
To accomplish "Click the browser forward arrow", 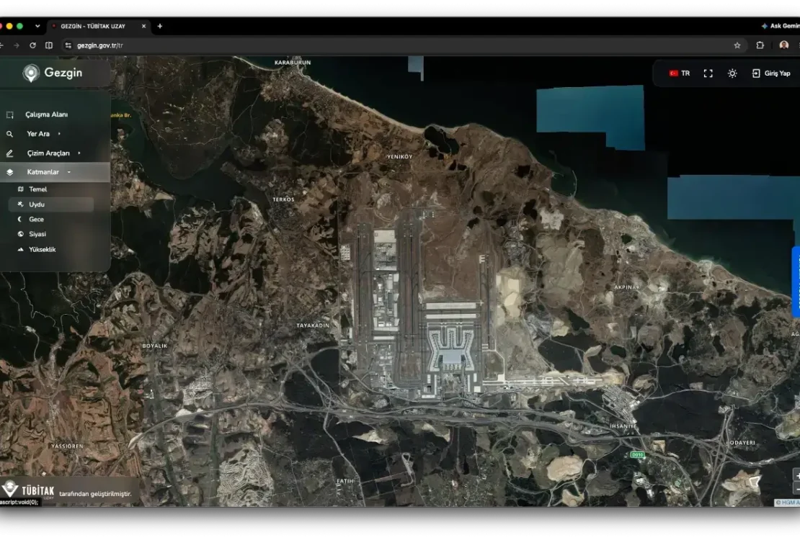I will [17, 45].
